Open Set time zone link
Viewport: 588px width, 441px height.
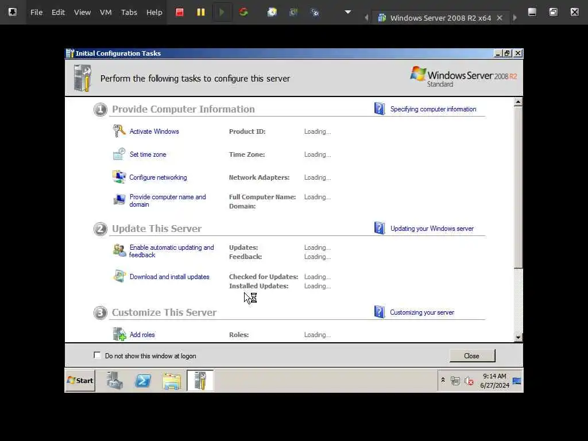(148, 154)
